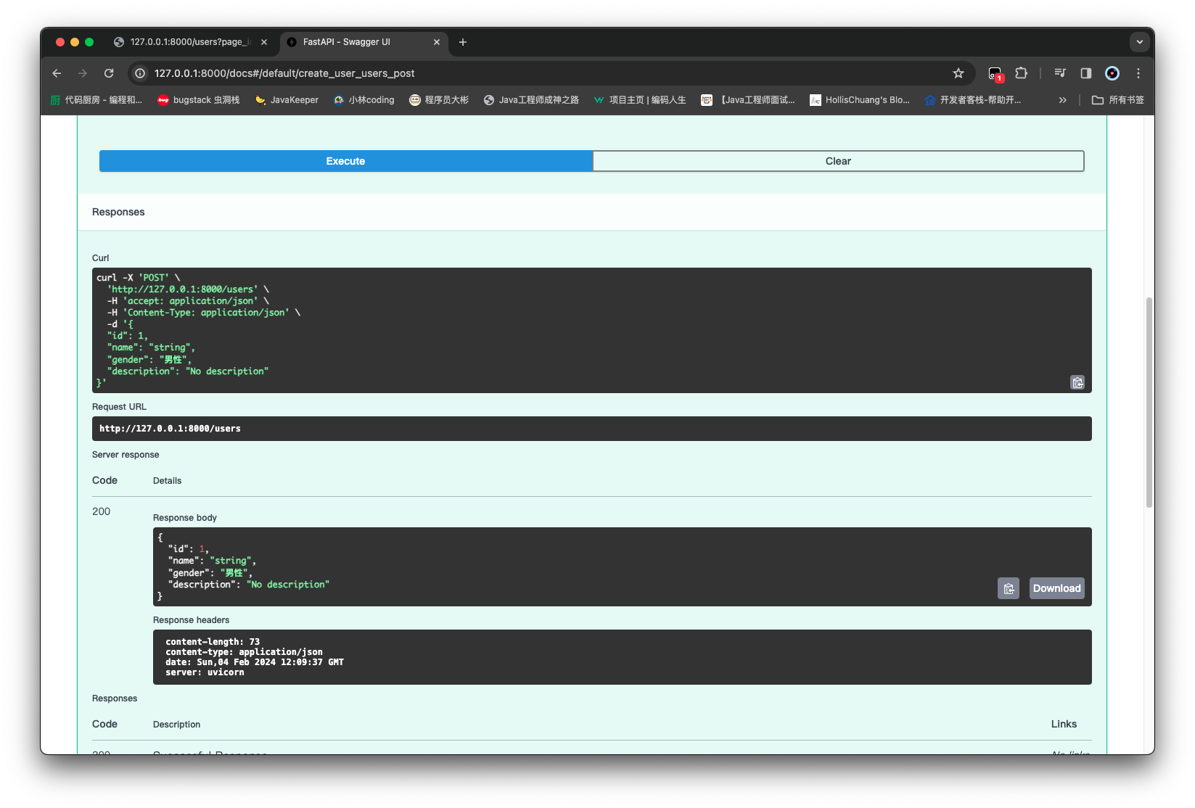
Task: Copy the curl command to clipboard
Action: [1077, 382]
